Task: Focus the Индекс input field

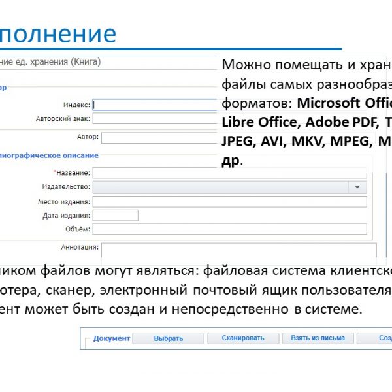Action: [x=154, y=105]
